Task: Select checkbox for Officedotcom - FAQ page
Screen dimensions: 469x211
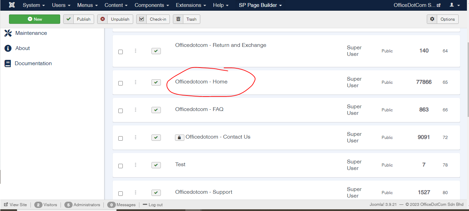Action: (x=120, y=111)
